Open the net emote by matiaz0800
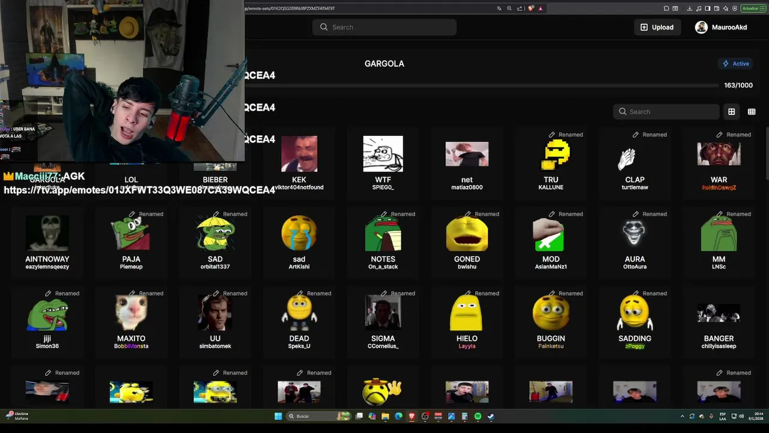The height and width of the screenshot is (433, 769). coord(467,155)
